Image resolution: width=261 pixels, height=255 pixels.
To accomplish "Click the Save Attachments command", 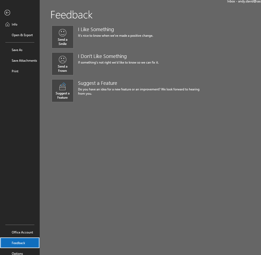I will click(24, 60).
